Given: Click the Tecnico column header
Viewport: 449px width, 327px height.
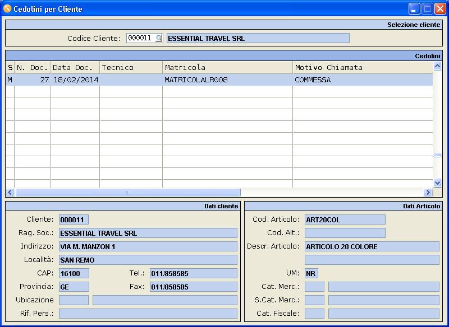Looking at the screenshot, I should coord(131,68).
